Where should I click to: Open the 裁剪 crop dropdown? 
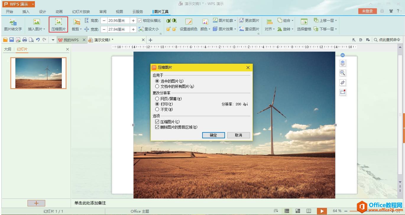tap(81, 29)
